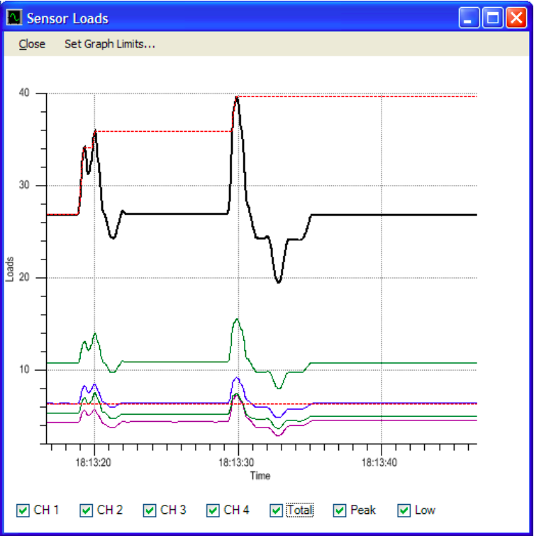Viewport: 534px width, 536px height.
Task: Click the 30 value on Loads axis
Action: click(x=24, y=185)
